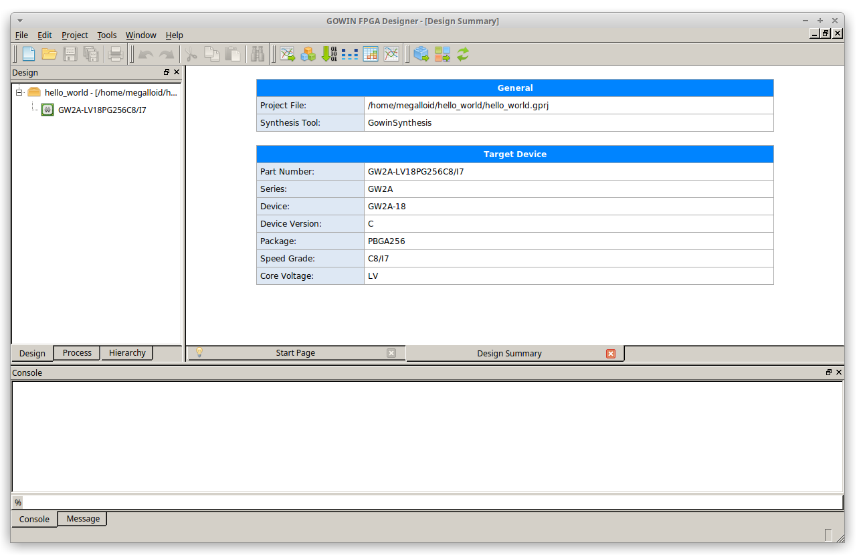
Task: Click the Core Voltage value LV
Action: [569, 276]
